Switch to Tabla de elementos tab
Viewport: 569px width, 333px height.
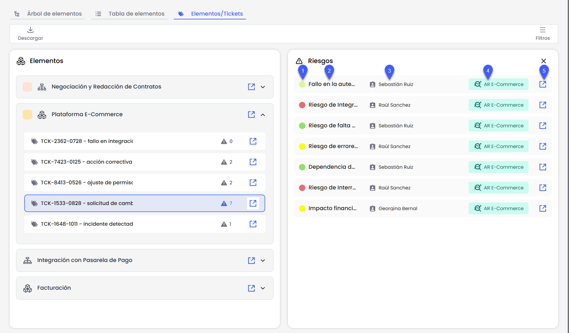point(136,14)
